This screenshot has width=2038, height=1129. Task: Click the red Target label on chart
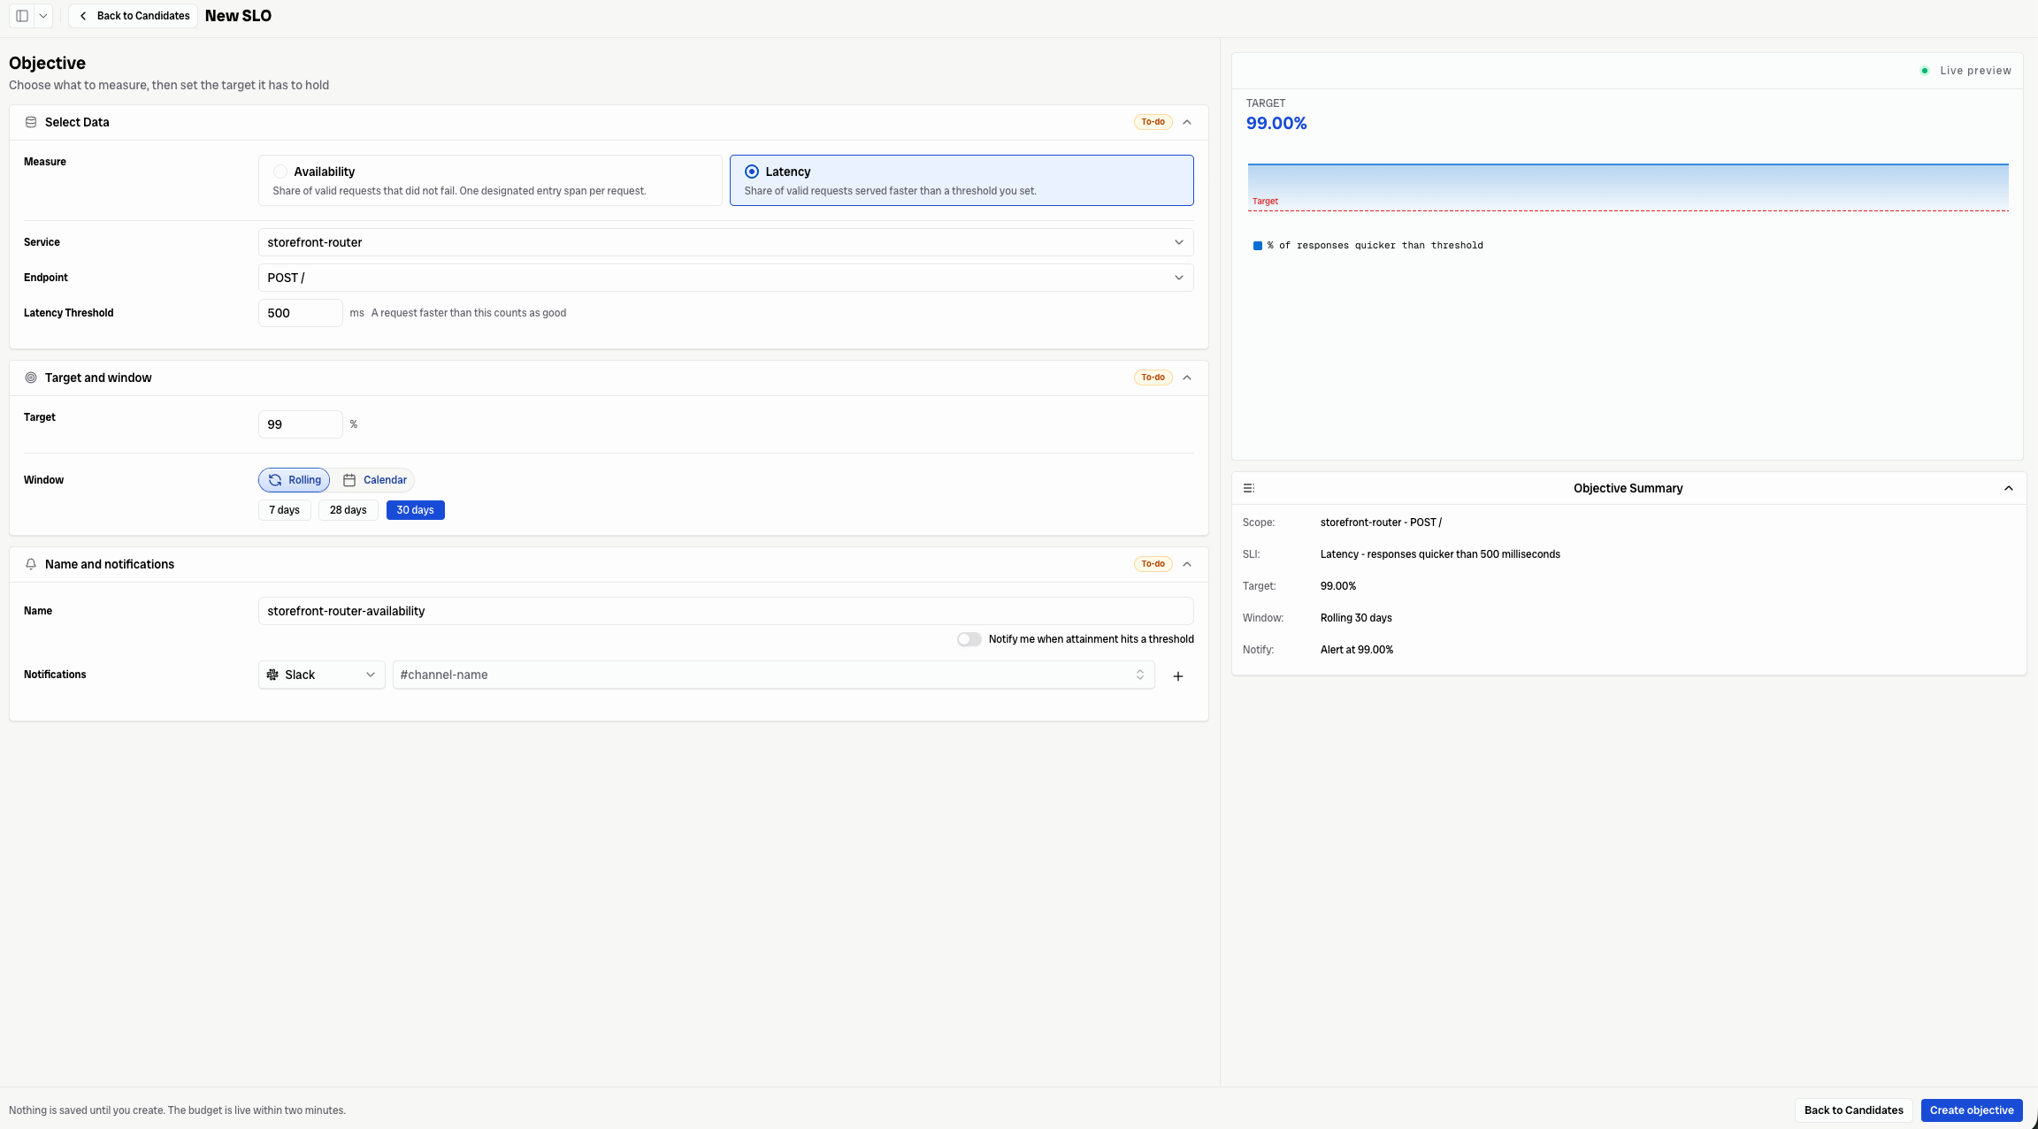pos(1265,202)
